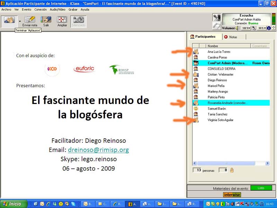Select participant name Ana Lucía Torres
Screen dimensions: 277x208
[x=219, y=52]
